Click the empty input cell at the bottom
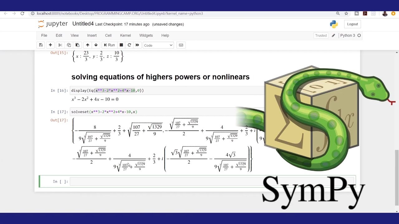Screen dimensions: 399x224 [x=212, y=181]
